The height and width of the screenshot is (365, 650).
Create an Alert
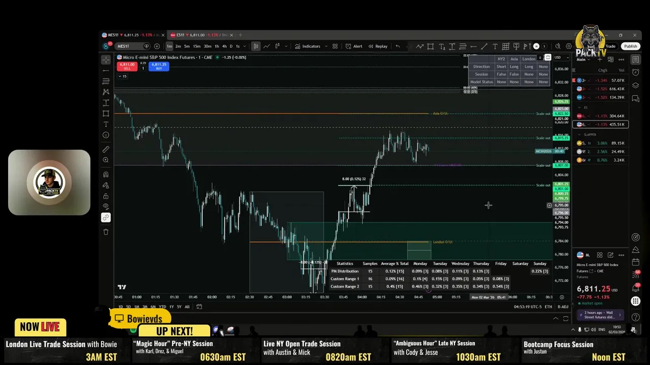354,46
